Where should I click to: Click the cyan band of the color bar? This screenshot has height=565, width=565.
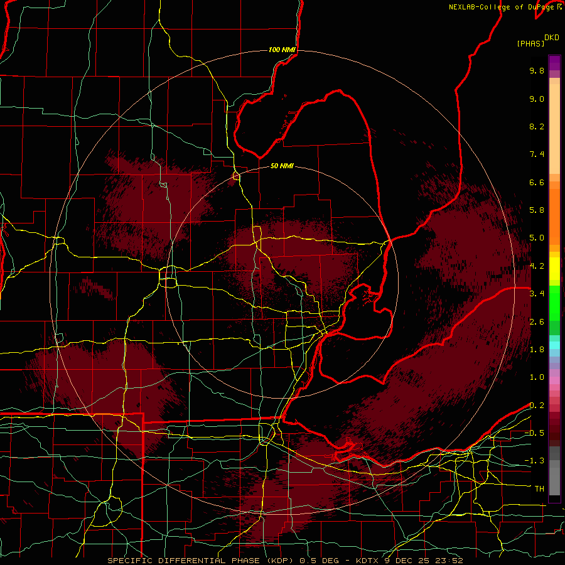click(x=554, y=345)
